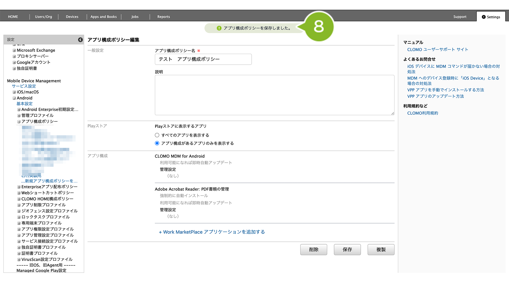Open CLOMO ユーザーサポート サイト link
Image resolution: width=509 pixels, height=286 pixels.
pos(437,49)
